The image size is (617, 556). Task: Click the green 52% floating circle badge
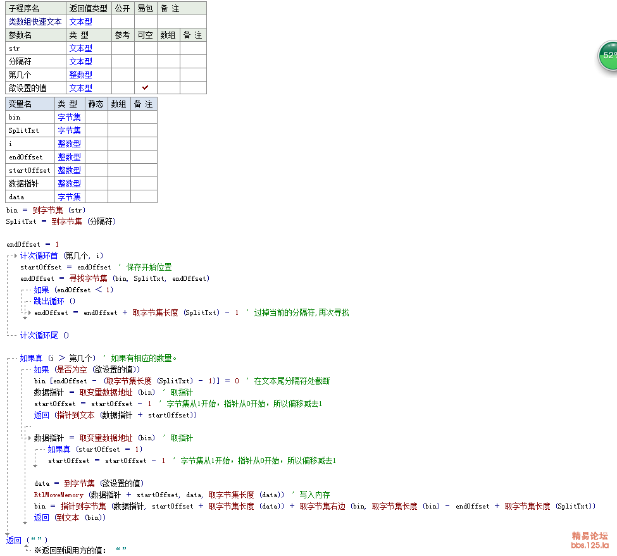(608, 56)
